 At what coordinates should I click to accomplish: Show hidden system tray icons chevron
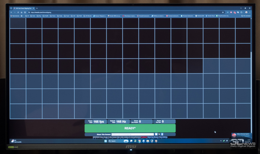pyautogui.click(x=219, y=141)
